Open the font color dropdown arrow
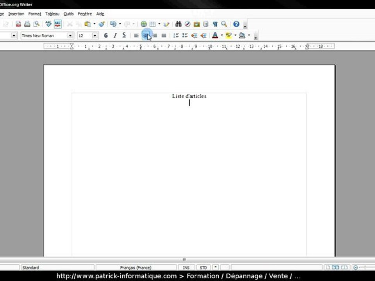The height and width of the screenshot is (281, 375). [x=222, y=36]
